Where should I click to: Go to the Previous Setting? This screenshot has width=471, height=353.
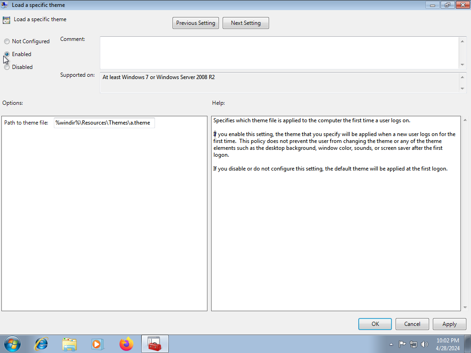click(195, 23)
